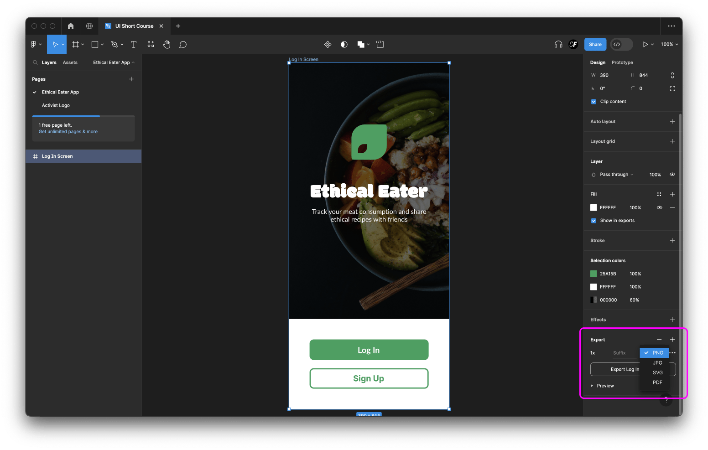Select the Hand tool

[167, 44]
